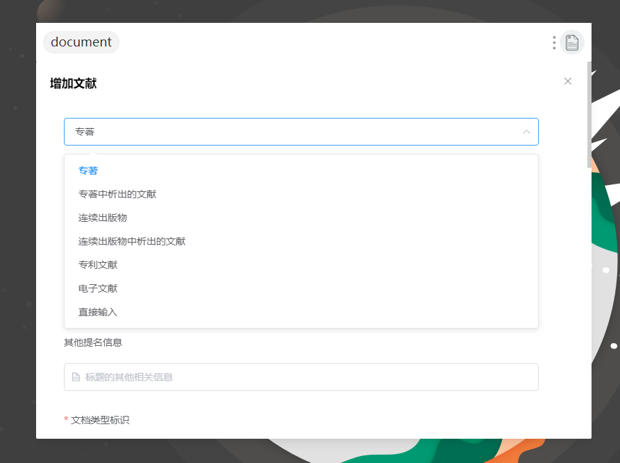Select the highlighted 专著 option
This screenshot has width=620, height=463.
pyautogui.click(x=301, y=171)
